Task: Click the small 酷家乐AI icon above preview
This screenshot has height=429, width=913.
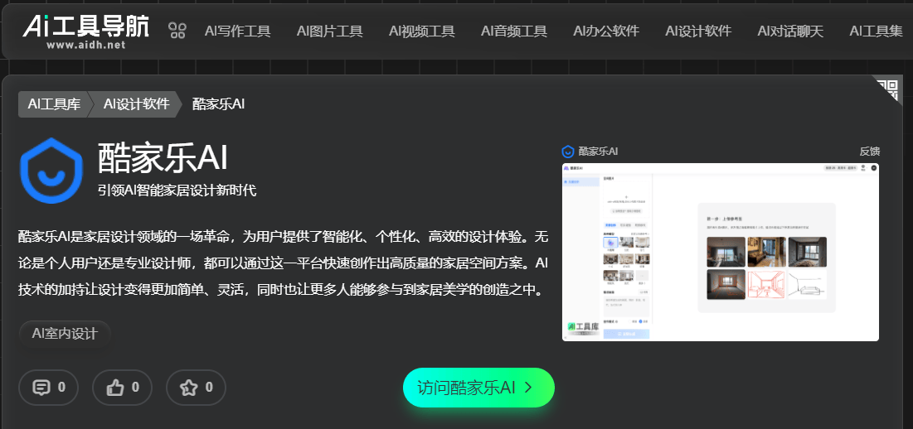Action: 568,152
